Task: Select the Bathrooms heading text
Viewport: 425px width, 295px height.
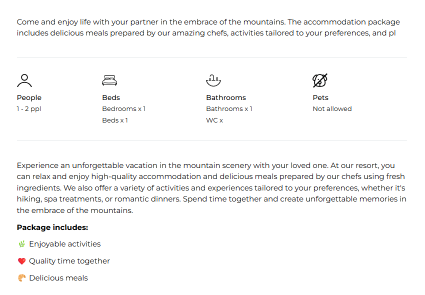Action: click(x=226, y=97)
